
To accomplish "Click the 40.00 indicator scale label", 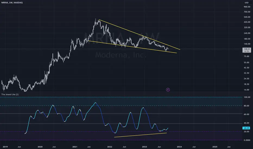I will coord(247,123).
